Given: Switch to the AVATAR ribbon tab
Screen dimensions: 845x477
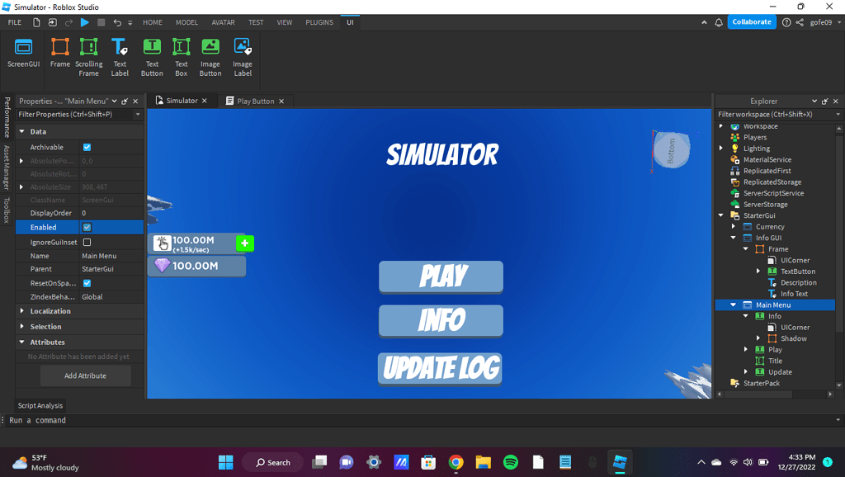Looking at the screenshot, I should (x=223, y=22).
